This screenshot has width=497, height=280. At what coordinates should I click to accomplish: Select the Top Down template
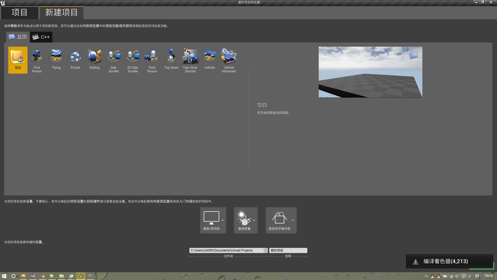pos(171,60)
